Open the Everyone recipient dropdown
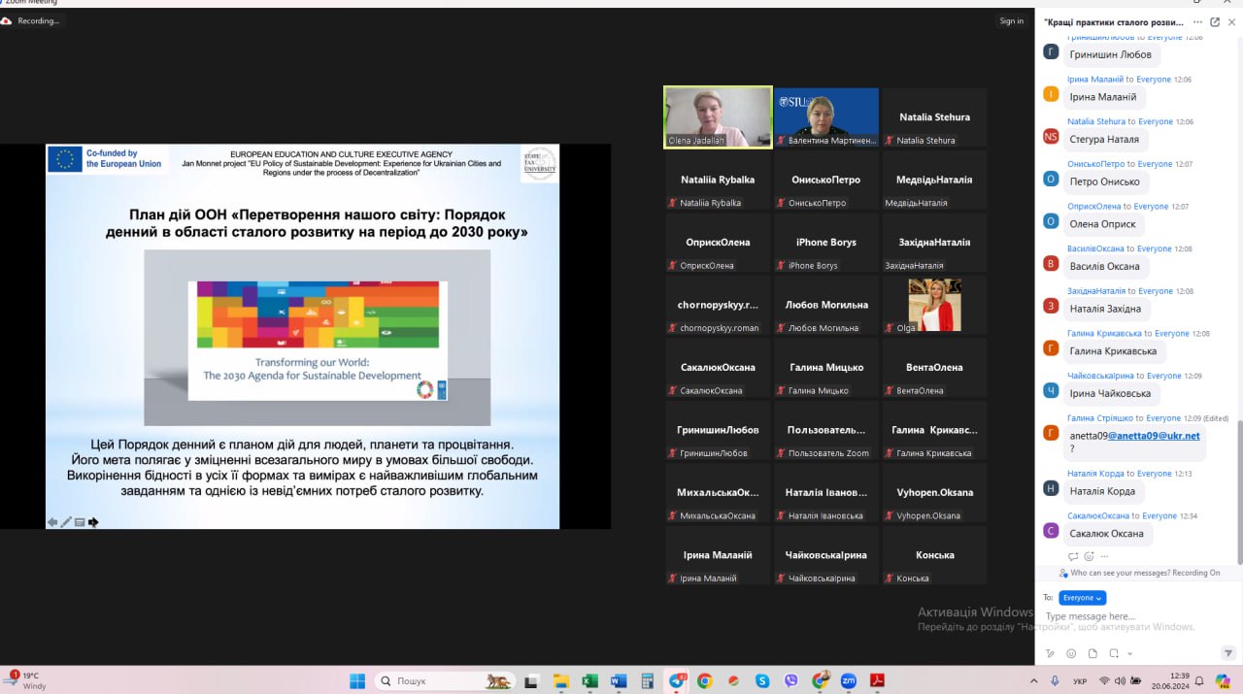 (x=1082, y=598)
